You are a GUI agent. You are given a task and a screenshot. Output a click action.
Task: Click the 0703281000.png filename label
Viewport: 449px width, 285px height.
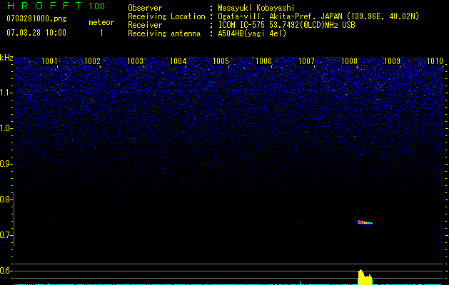(36, 20)
